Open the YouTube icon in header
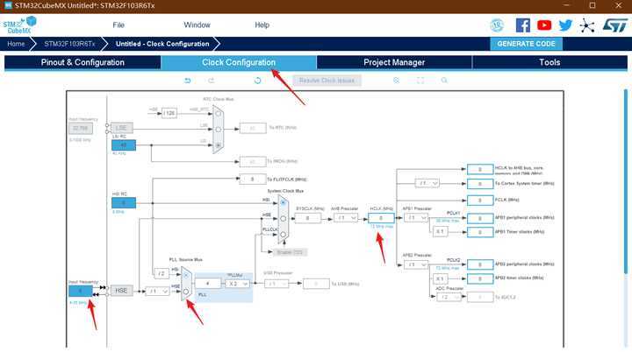 (544, 25)
